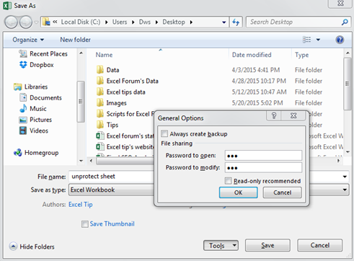Open Dropbox in navigation pane
The height and width of the screenshot is (261, 354).
pyautogui.click(x=37, y=65)
